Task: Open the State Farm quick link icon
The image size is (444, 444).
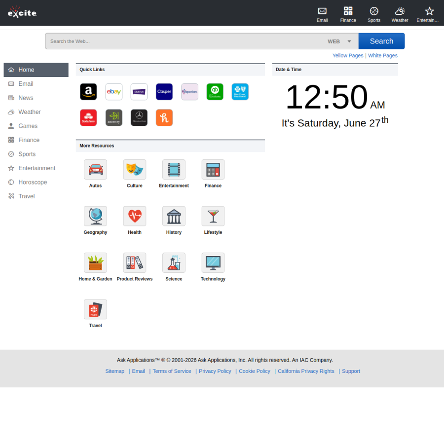Action: (88, 117)
